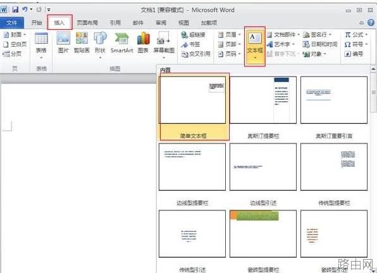Select the 插入 ribbon tab
The height and width of the screenshot is (273, 377).
tap(59, 23)
